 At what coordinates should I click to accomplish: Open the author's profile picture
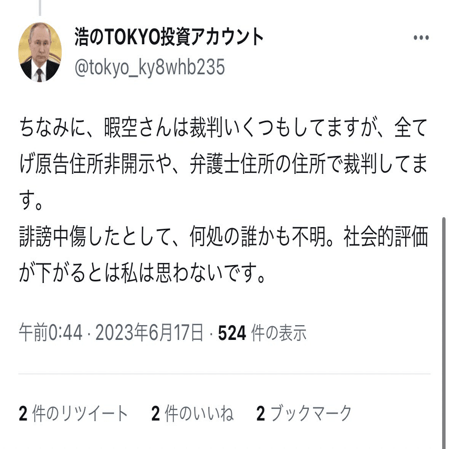pos(40,52)
